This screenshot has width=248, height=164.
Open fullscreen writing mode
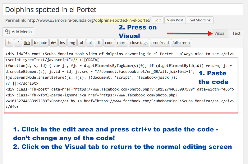coord(181,43)
